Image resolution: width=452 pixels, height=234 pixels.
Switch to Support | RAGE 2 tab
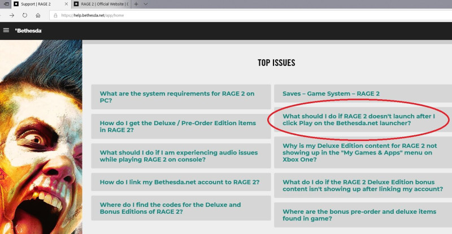41,4
